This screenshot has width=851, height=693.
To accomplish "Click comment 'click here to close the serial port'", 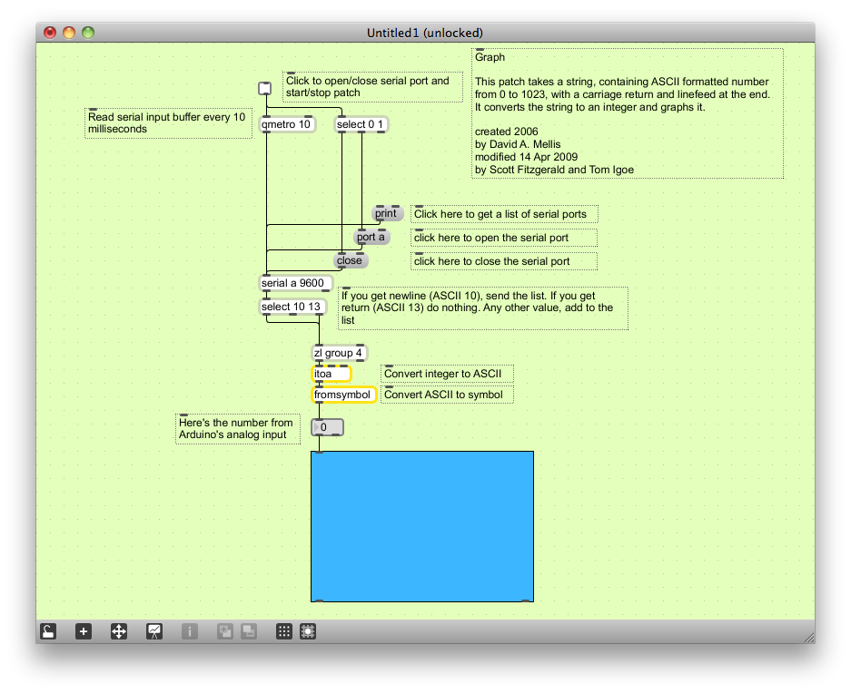I will point(504,261).
